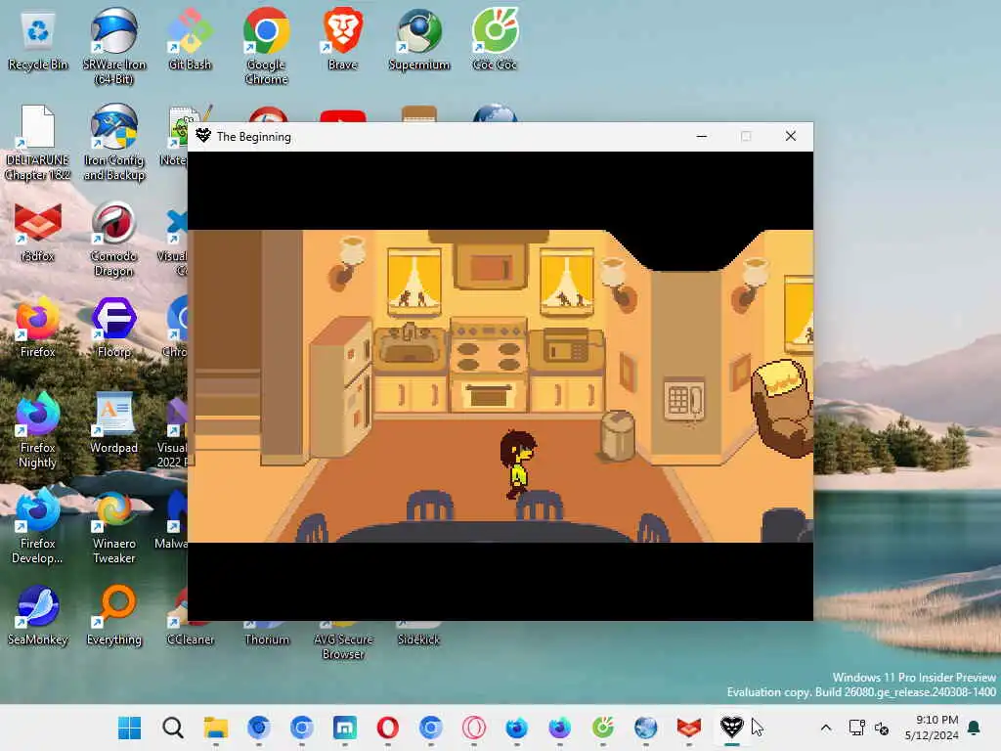Click the pink Opera ring taskbar icon
The height and width of the screenshot is (751, 1001).
pos(474,728)
